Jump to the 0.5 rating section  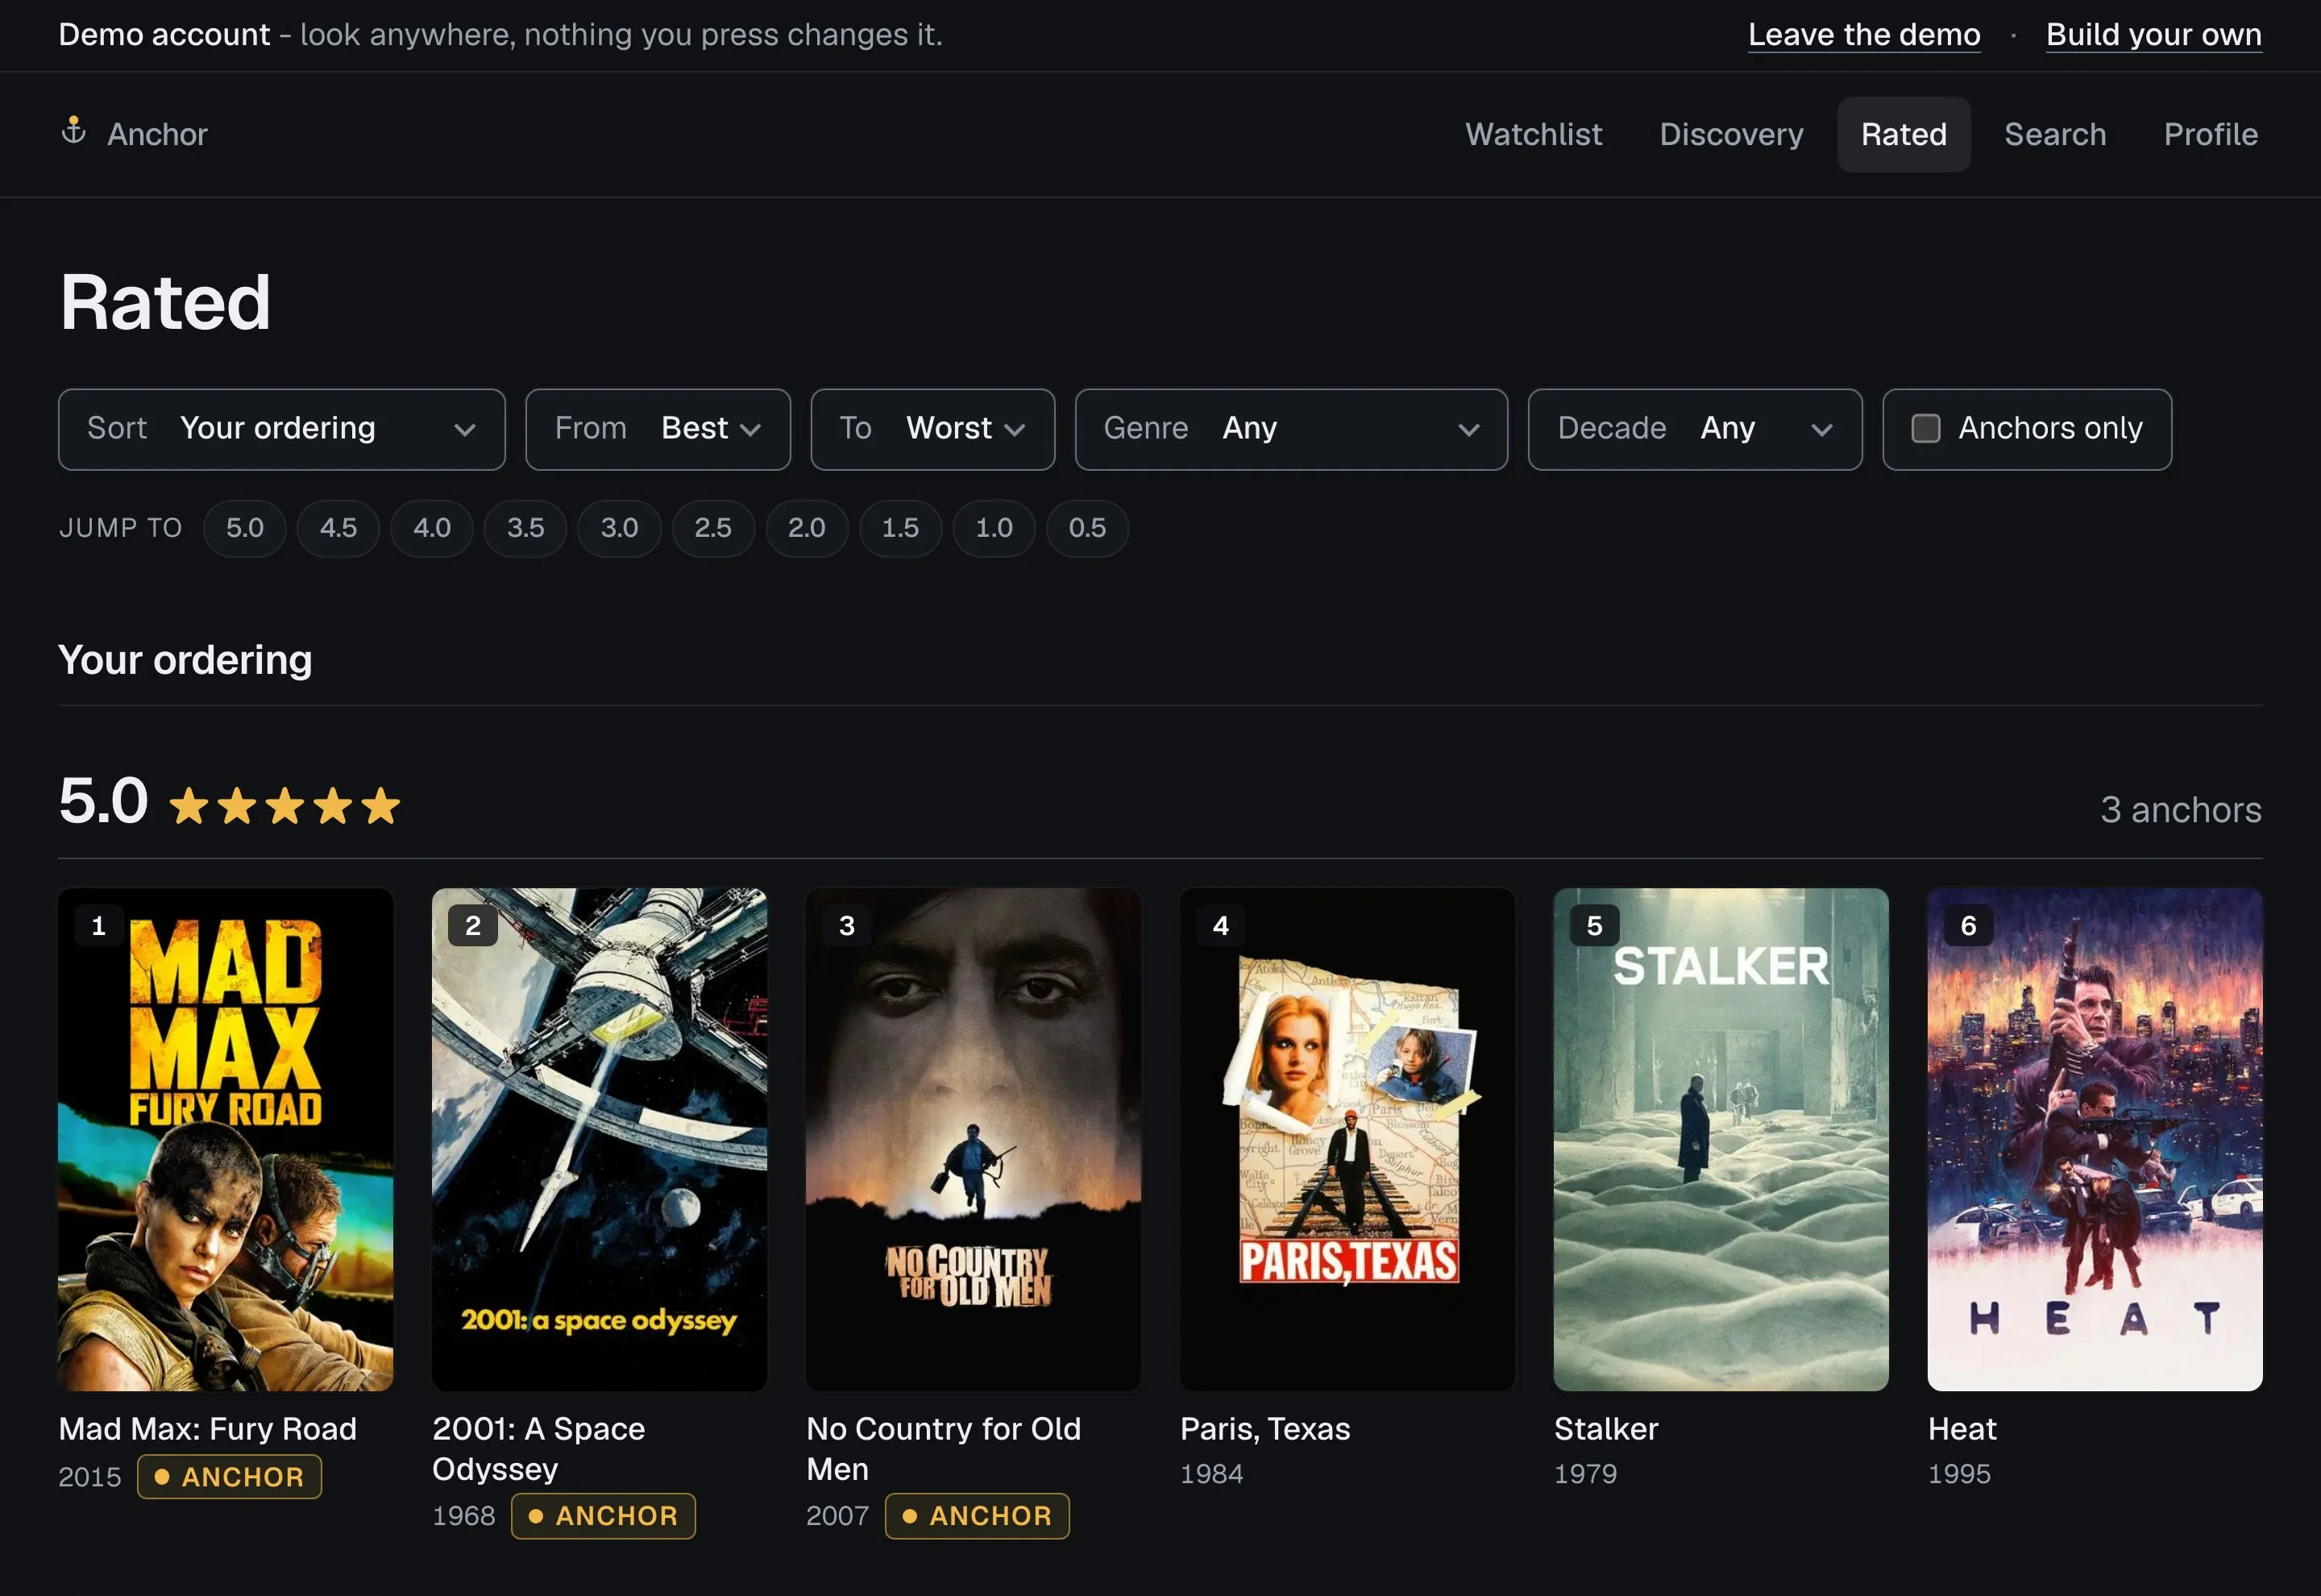click(1087, 528)
